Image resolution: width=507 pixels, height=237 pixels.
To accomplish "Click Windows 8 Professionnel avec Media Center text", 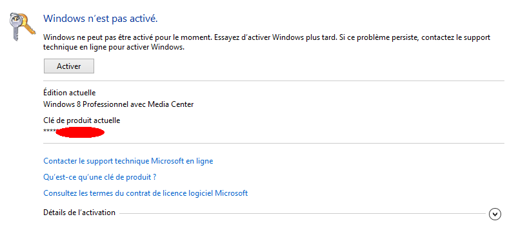I will pyautogui.click(x=118, y=104).
